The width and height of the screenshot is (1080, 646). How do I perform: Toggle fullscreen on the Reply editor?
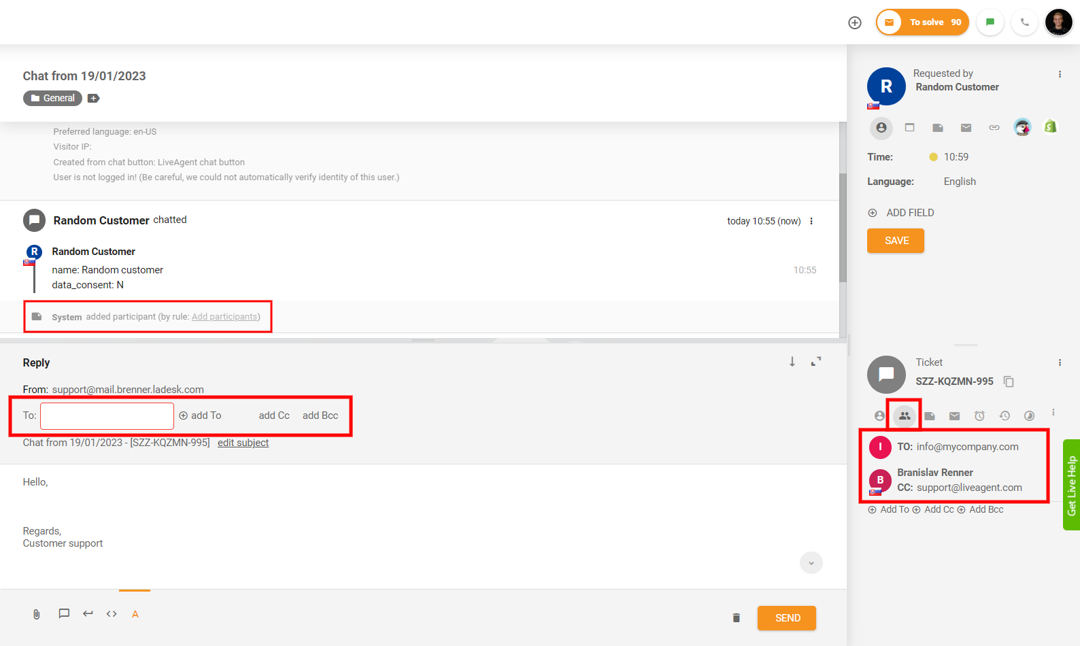point(816,362)
